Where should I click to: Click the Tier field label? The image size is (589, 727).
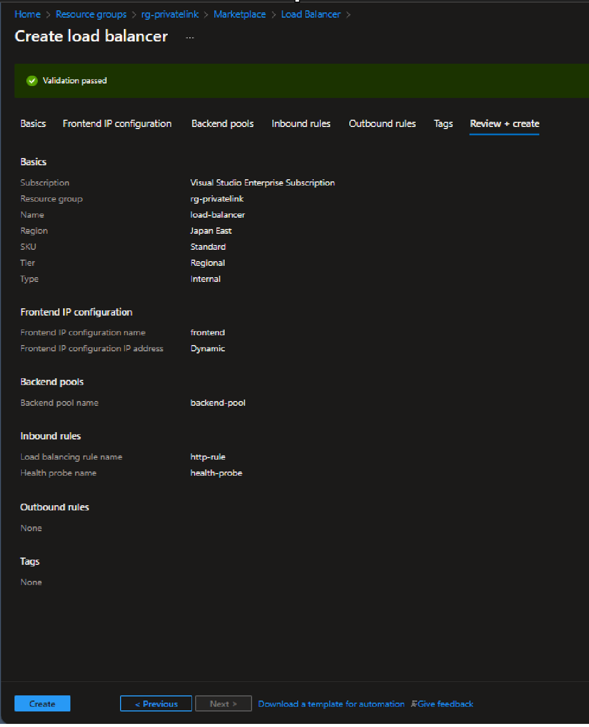27,263
